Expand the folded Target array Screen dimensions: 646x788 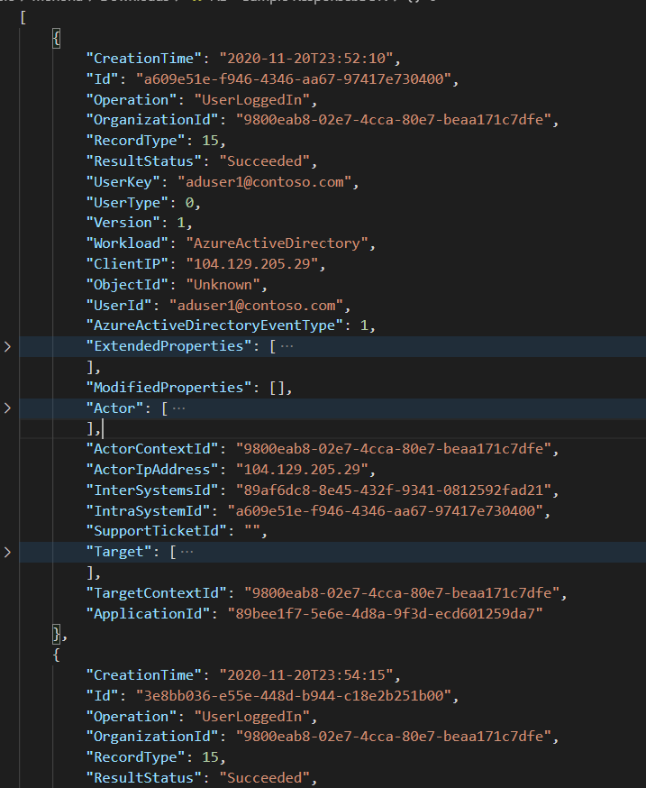[x=7, y=553]
